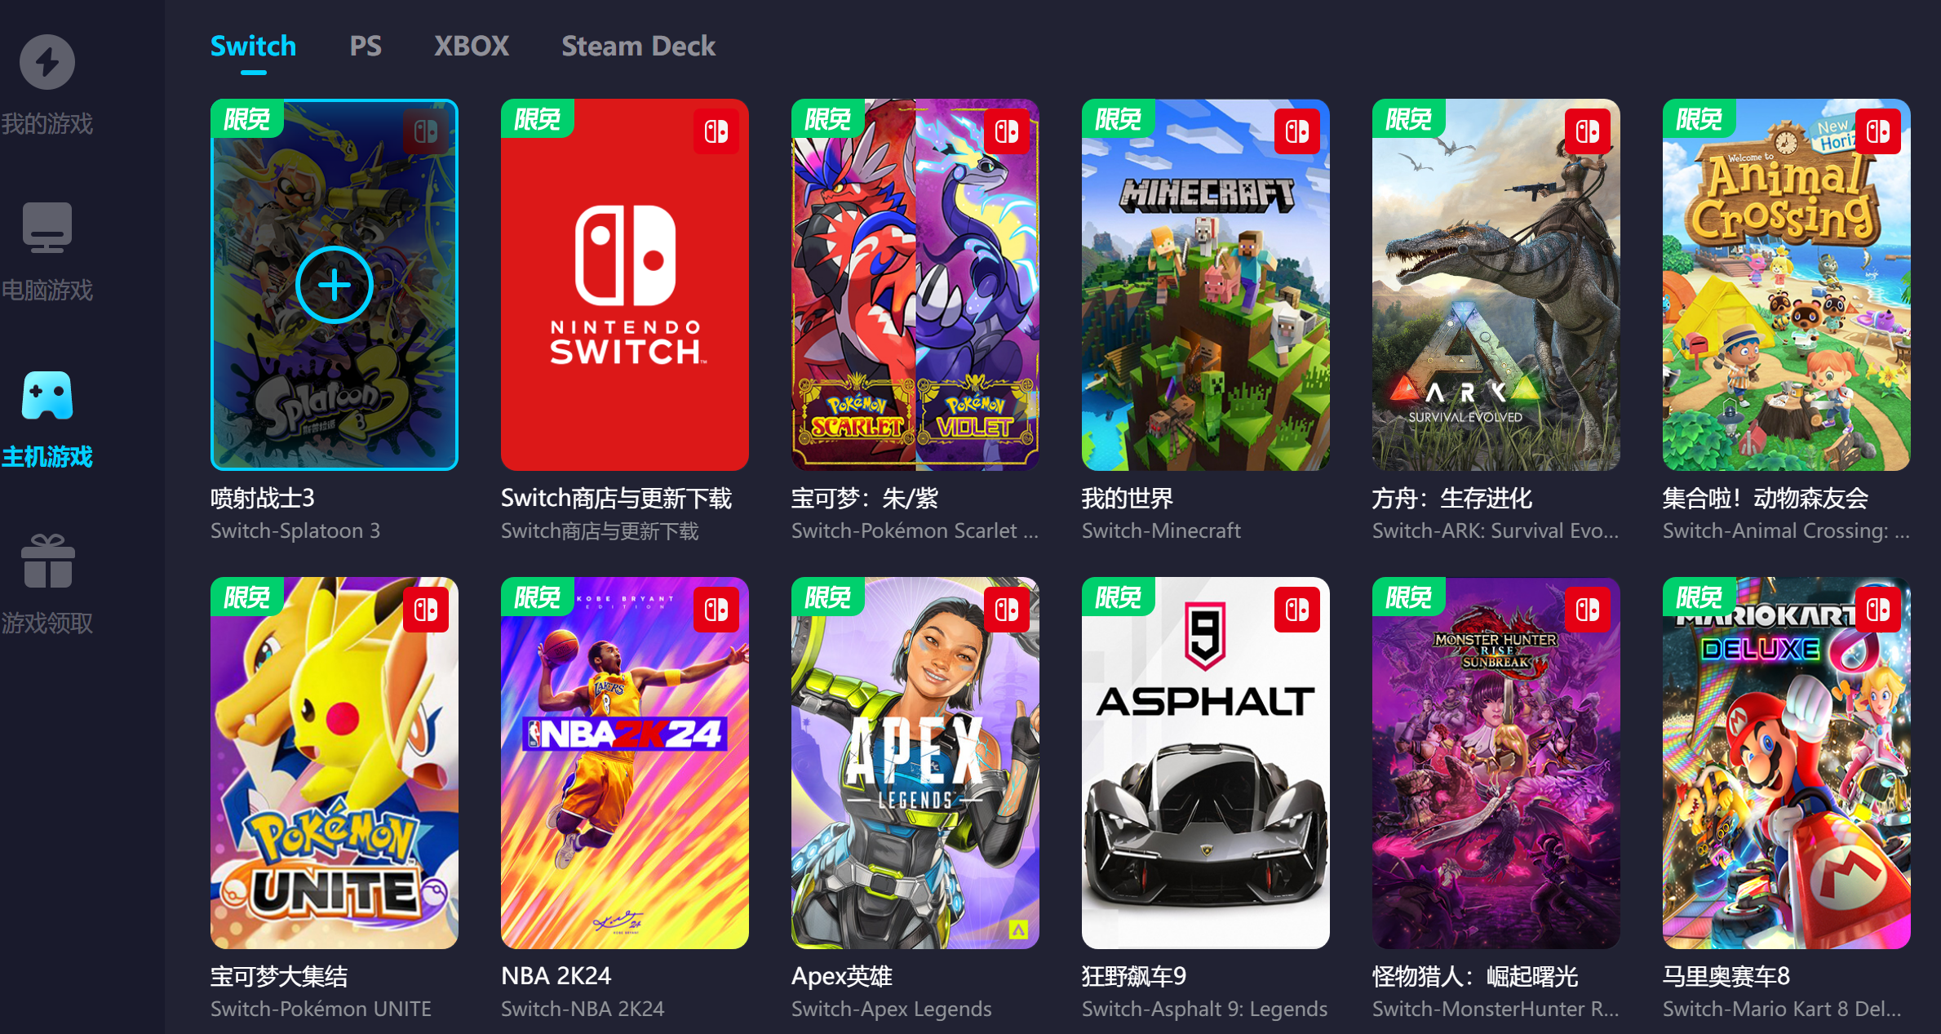
Task: Open the Pokémon Scarlet/Violet game cover
Action: point(915,285)
